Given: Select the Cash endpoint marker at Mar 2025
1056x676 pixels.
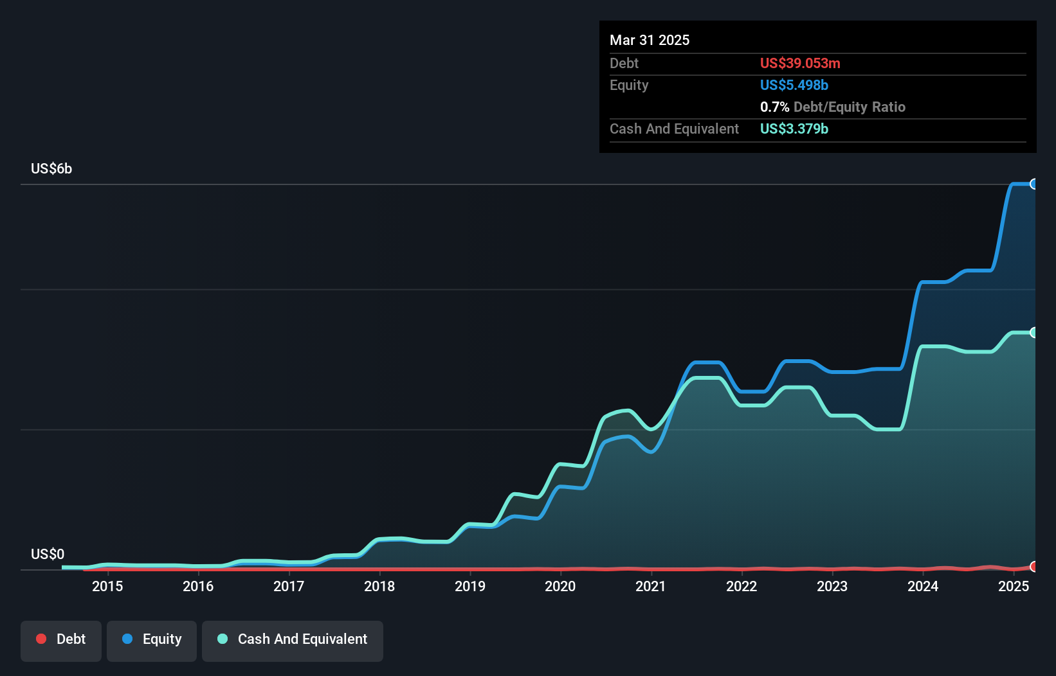Looking at the screenshot, I should (x=1034, y=332).
